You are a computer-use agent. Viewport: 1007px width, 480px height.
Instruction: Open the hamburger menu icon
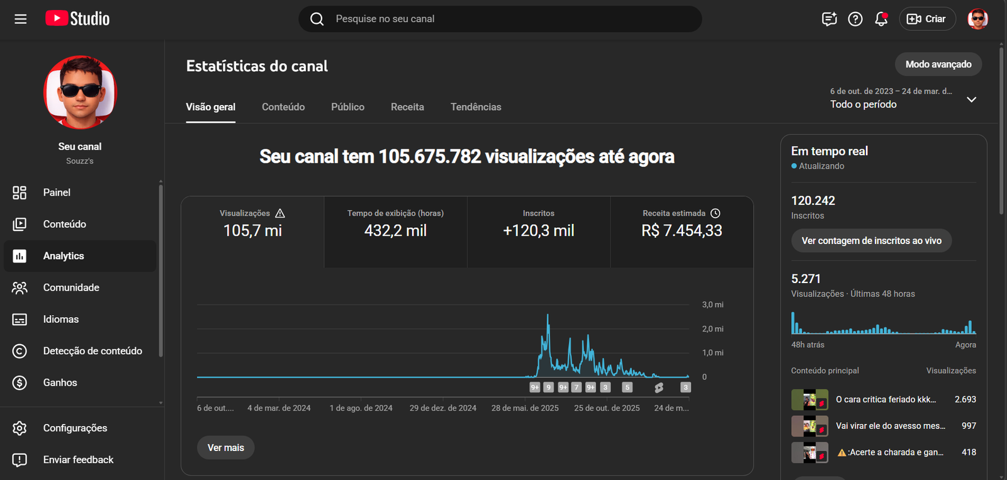pyautogui.click(x=20, y=19)
